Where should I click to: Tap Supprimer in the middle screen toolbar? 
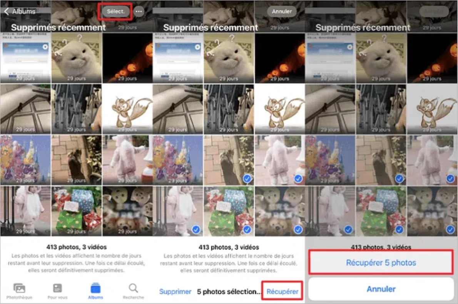pyautogui.click(x=175, y=291)
